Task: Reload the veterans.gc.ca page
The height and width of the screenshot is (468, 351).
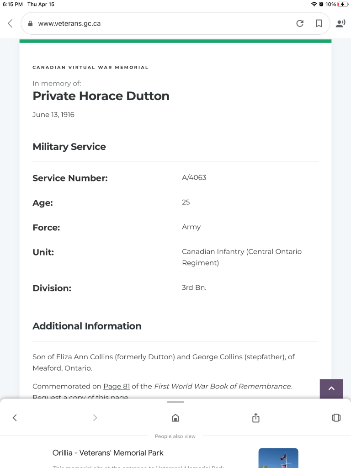Action: (300, 24)
